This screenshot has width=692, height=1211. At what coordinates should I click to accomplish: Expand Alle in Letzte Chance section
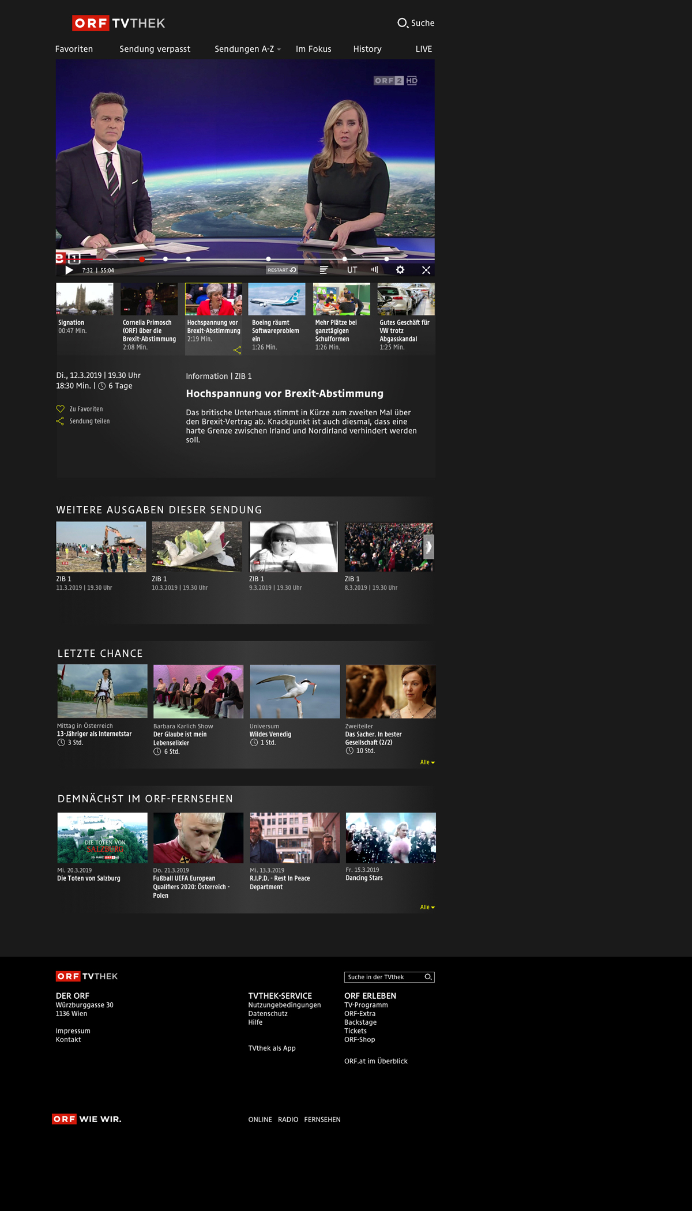427,762
